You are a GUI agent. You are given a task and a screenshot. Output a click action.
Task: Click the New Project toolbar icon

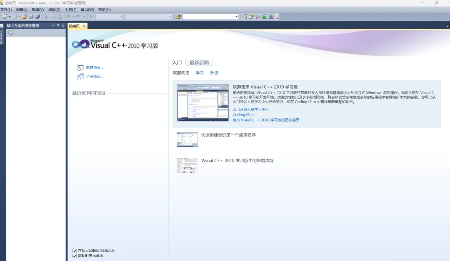[x=5, y=17]
